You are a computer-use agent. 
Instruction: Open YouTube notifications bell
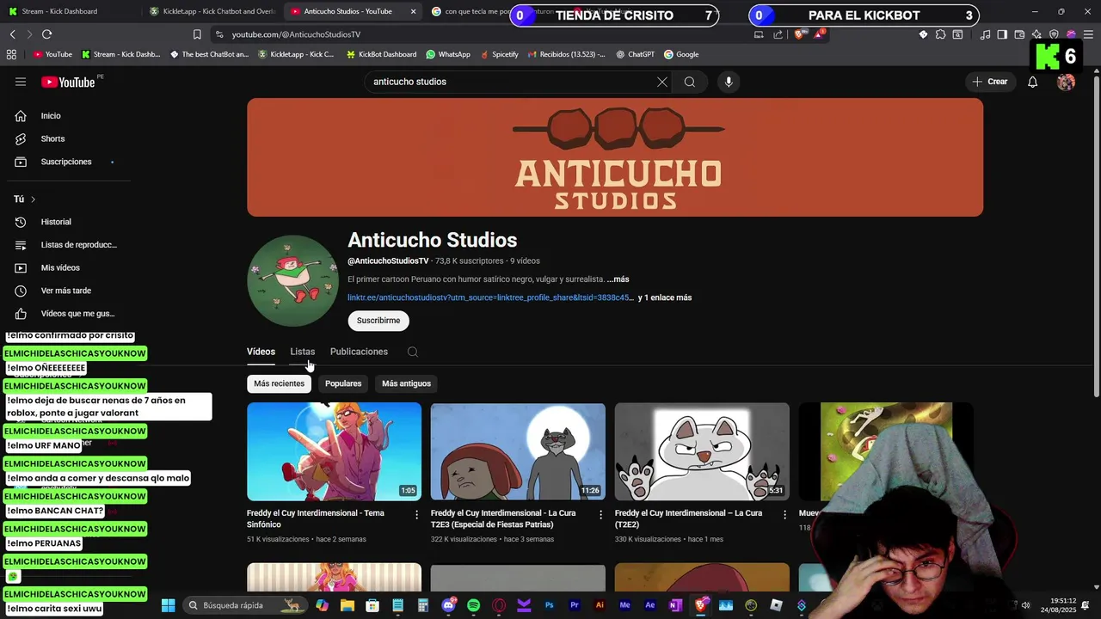point(1032,82)
